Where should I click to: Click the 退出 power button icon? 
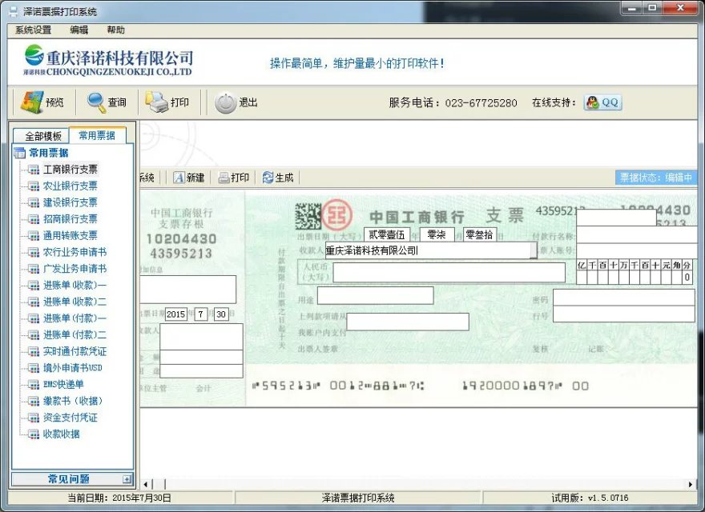[226, 103]
